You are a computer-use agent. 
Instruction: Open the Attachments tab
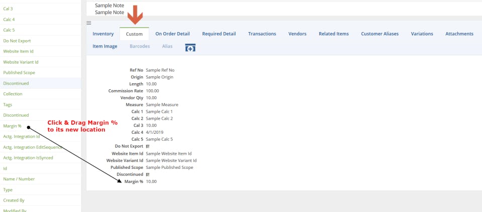coord(459,34)
